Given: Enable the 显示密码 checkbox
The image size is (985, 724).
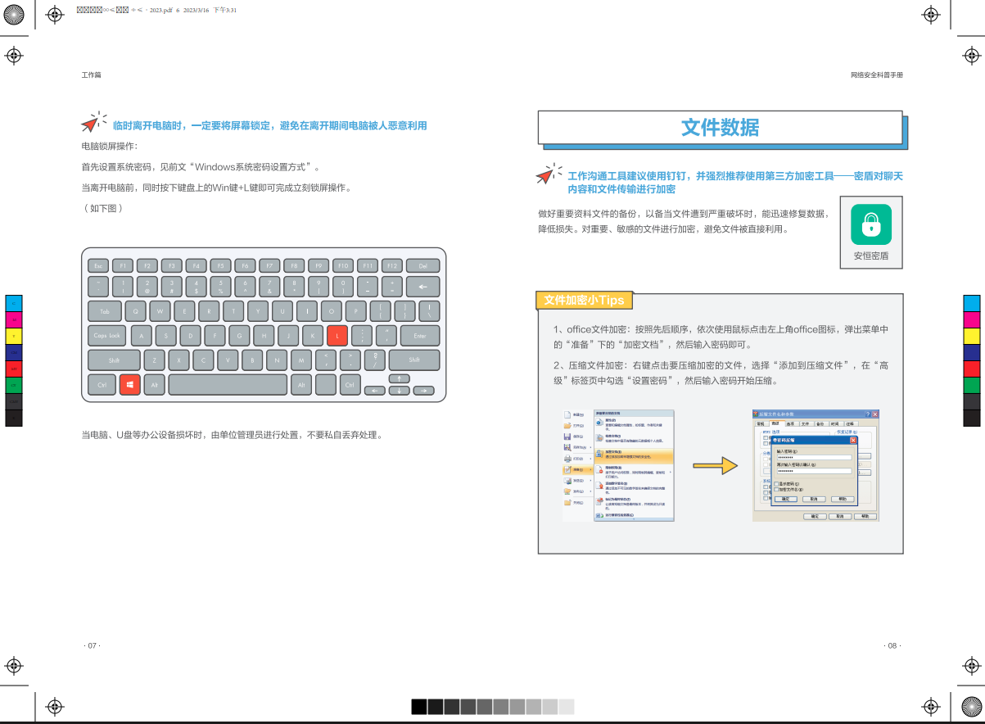Looking at the screenshot, I should (776, 484).
